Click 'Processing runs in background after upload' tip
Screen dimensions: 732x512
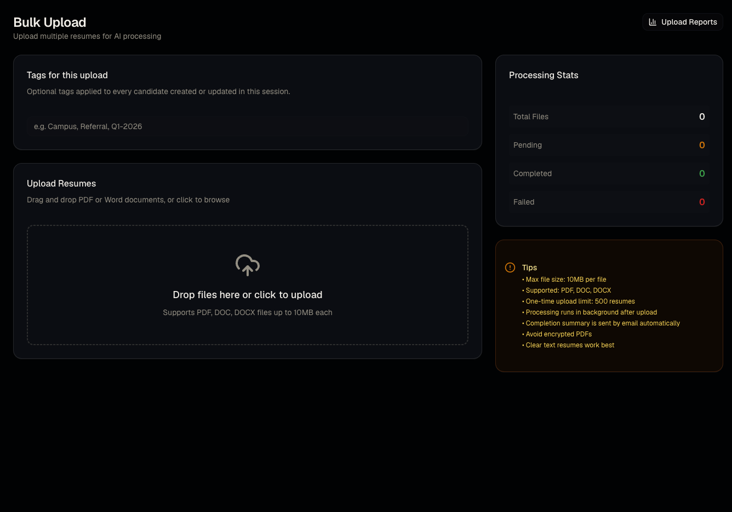point(590,312)
